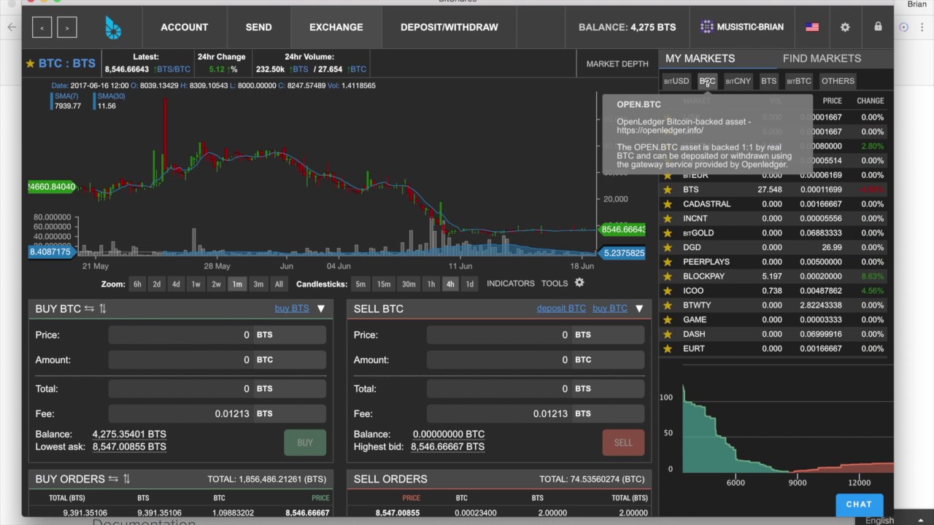The width and height of the screenshot is (934, 525).
Task: Click the lock wallet padlock icon
Action: pos(878,26)
